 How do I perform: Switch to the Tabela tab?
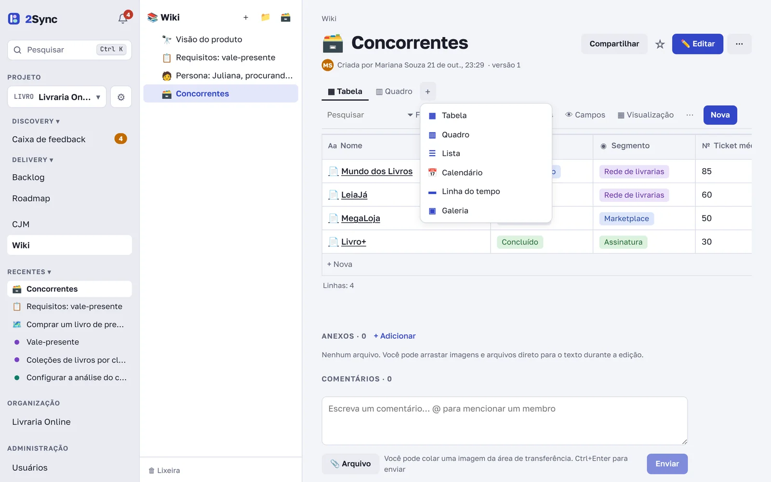(x=345, y=92)
